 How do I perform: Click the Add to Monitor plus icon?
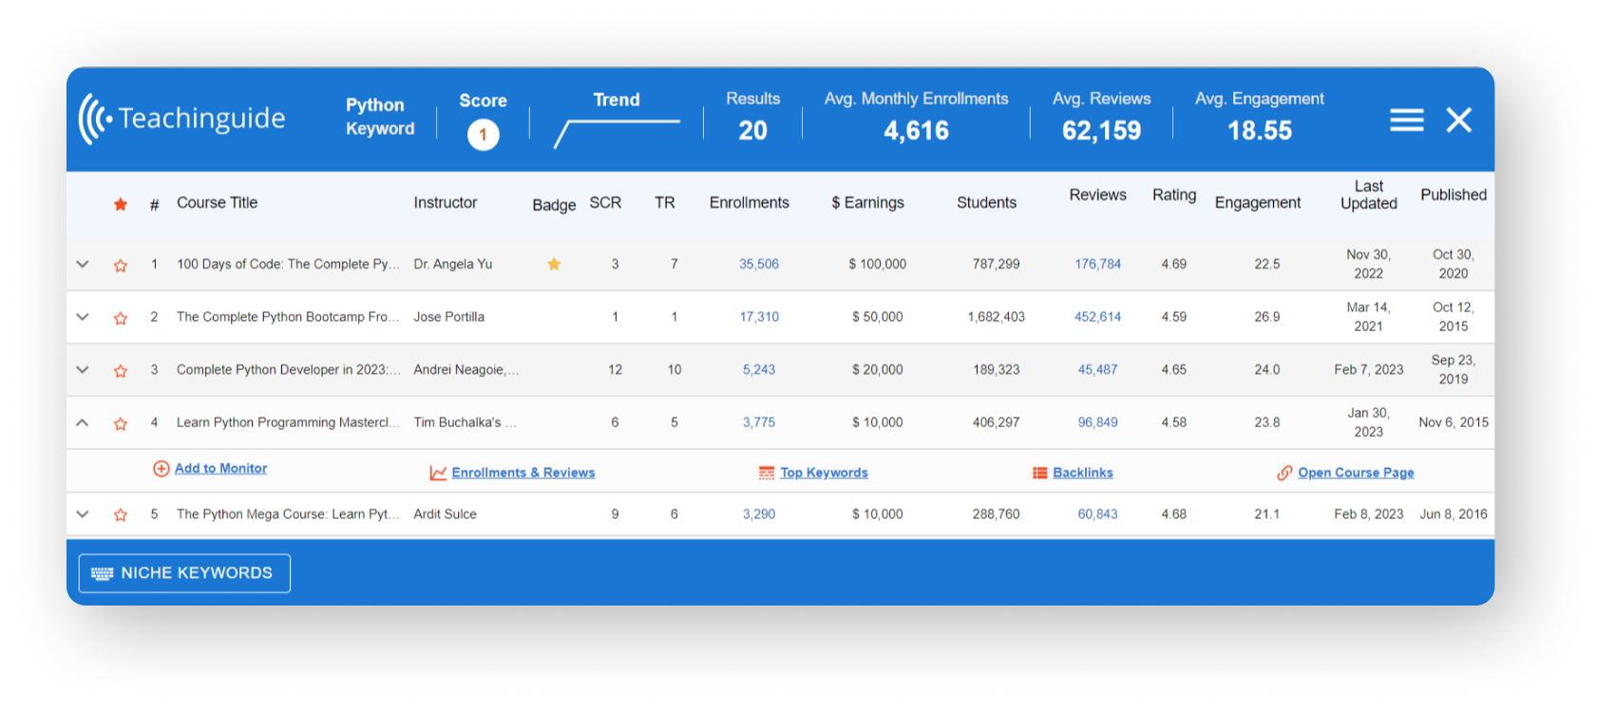click(162, 469)
